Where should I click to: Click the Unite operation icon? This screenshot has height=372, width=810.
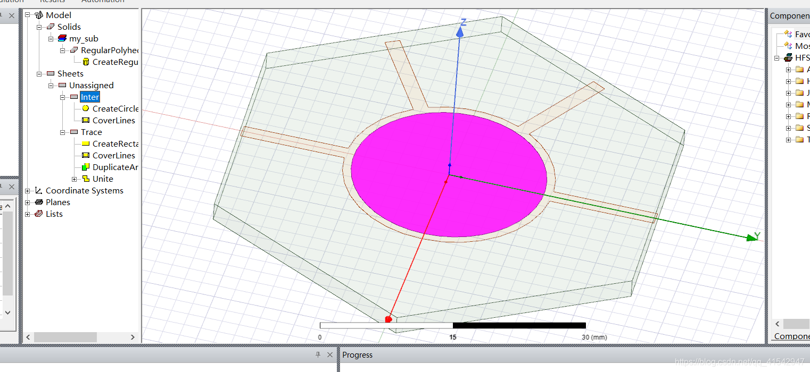tap(86, 179)
